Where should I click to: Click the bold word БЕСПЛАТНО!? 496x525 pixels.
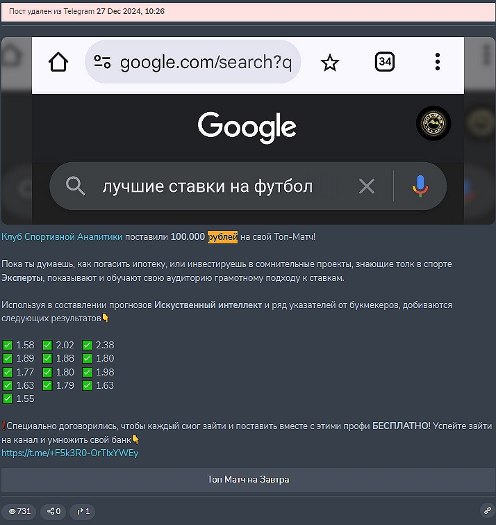pos(402,426)
